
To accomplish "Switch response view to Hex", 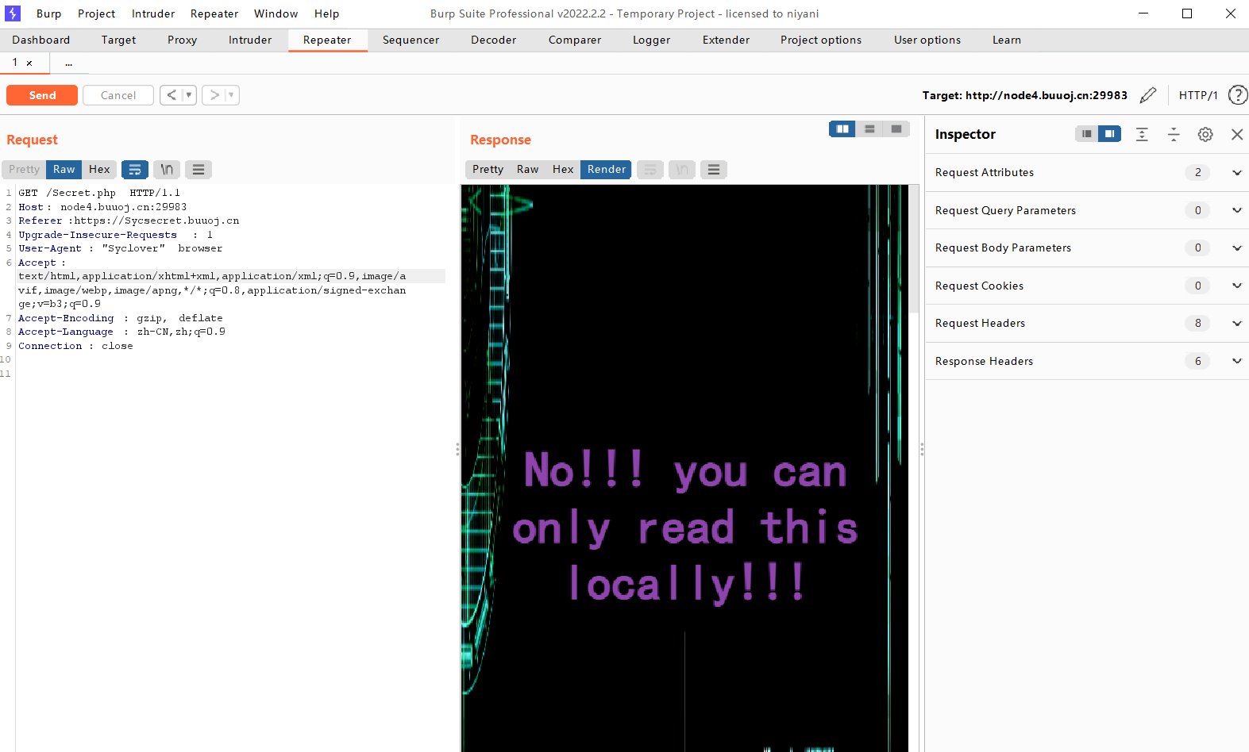I will coord(563,169).
